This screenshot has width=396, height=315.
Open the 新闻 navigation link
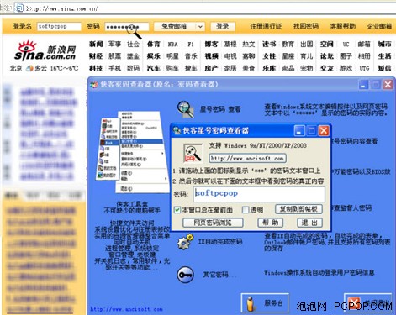[x=96, y=44]
